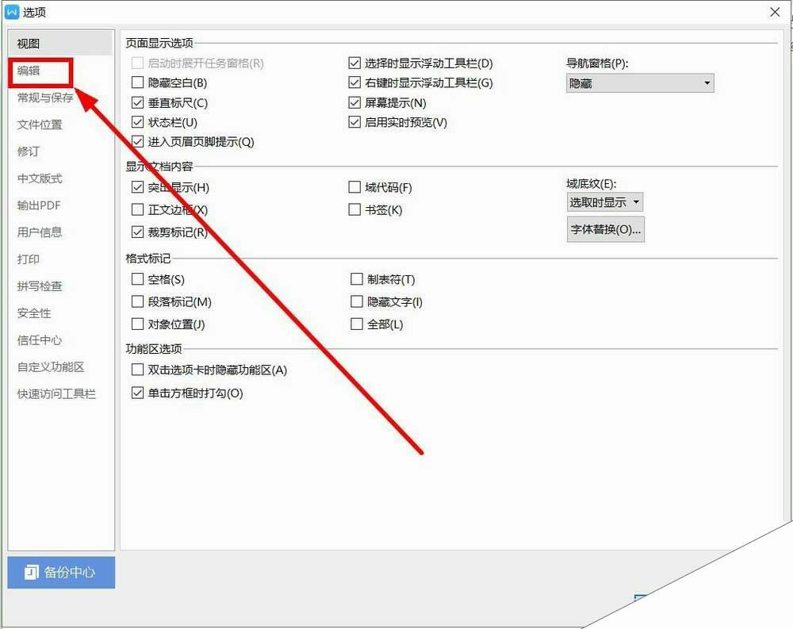Select the 安全性 category
The width and height of the screenshot is (793, 629).
tap(34, 313)
